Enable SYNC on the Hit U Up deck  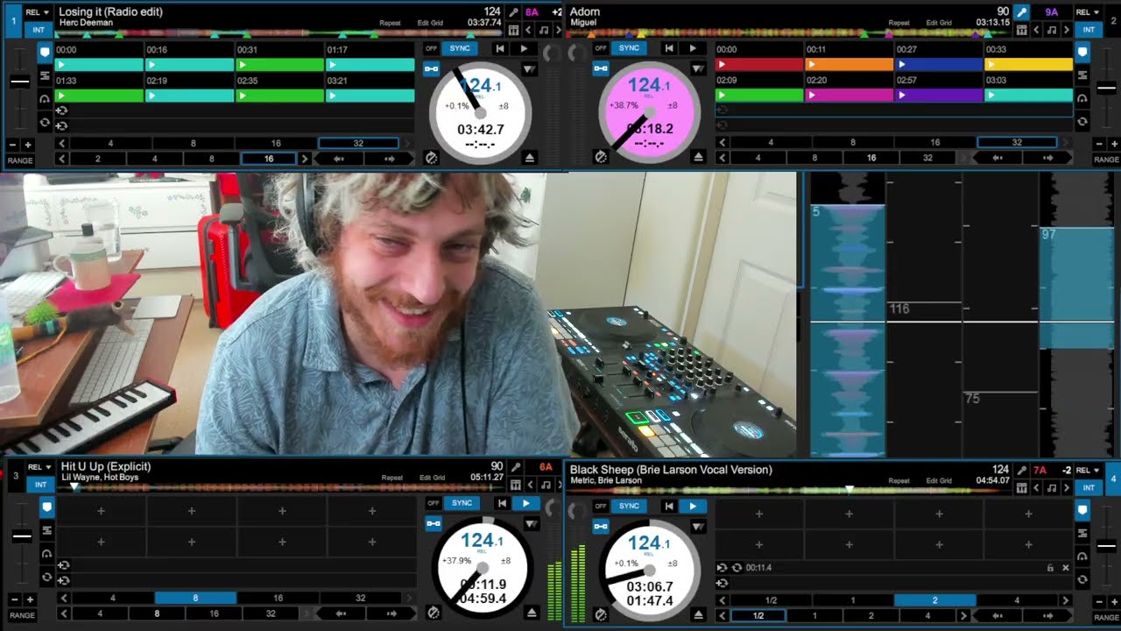pos(462,503)
